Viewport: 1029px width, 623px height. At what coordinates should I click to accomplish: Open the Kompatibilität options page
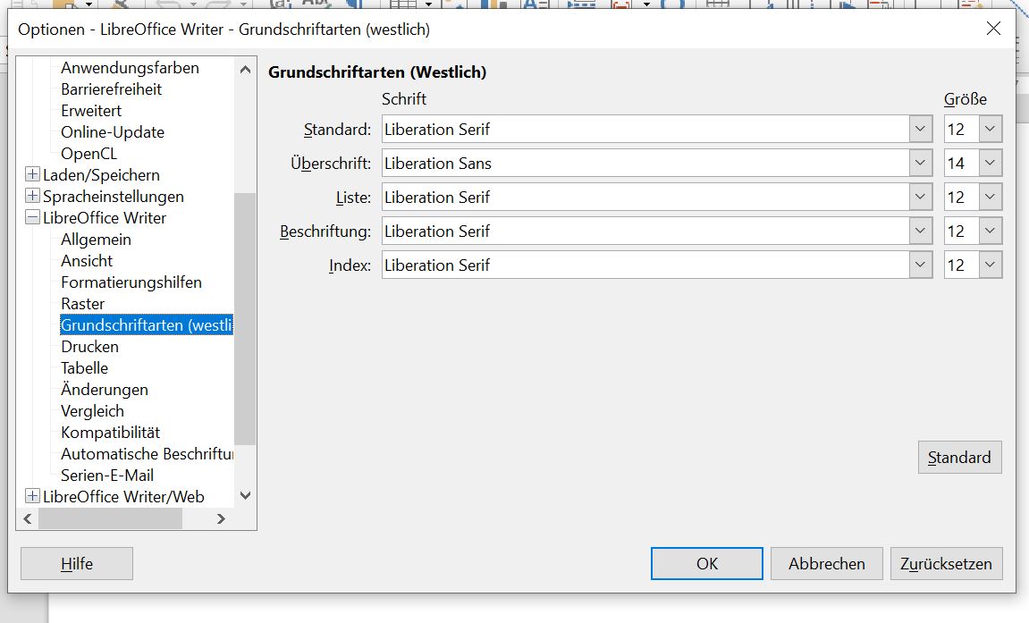[110, 433]
